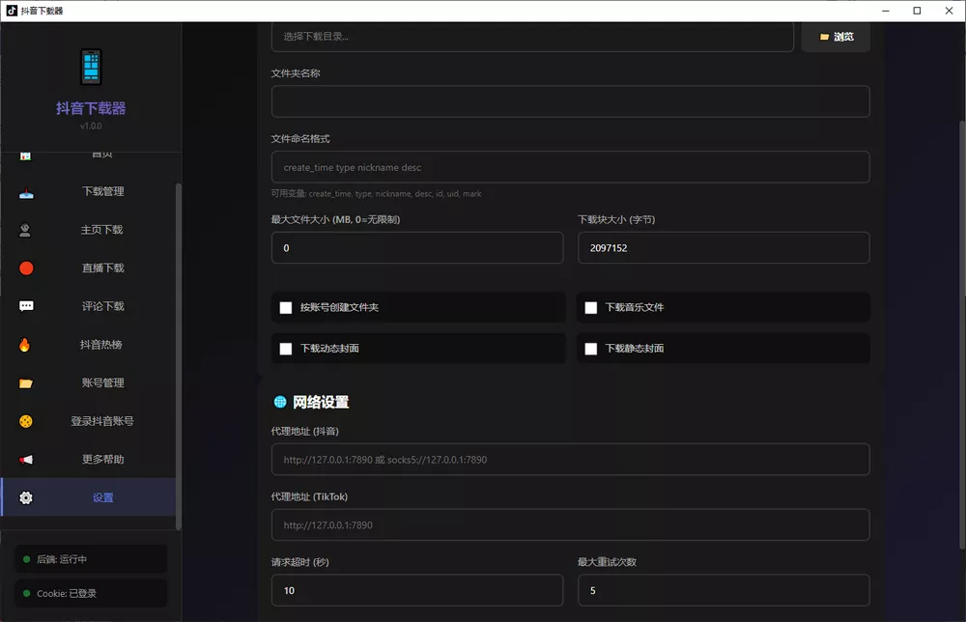Viewport: 966px width, 622px height.
Task: Open 抖音热榜 using the flame icon
Action: 25,344
